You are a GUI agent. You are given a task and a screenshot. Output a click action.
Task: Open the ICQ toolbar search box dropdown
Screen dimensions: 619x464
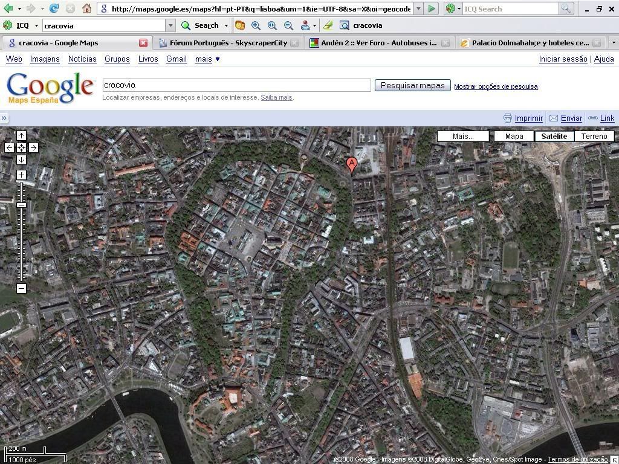[170, 25]
